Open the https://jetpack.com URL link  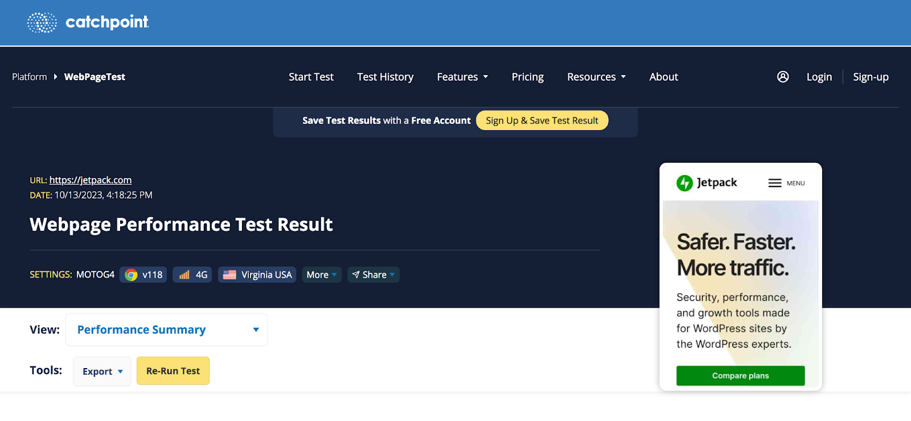91,180
